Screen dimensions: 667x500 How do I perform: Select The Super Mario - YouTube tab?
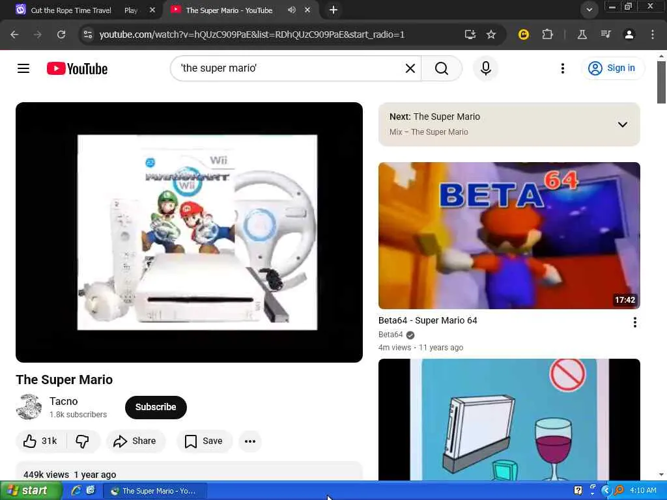point(229,10)
